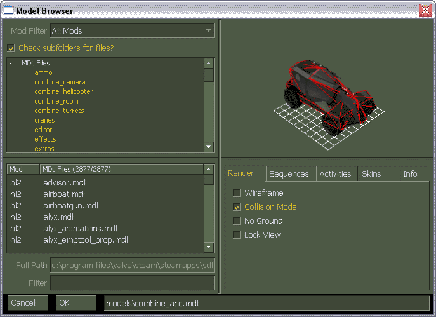Toggle Check subfolders for files checkbox
Screen dimensions: 436x317
pos(11,48)
